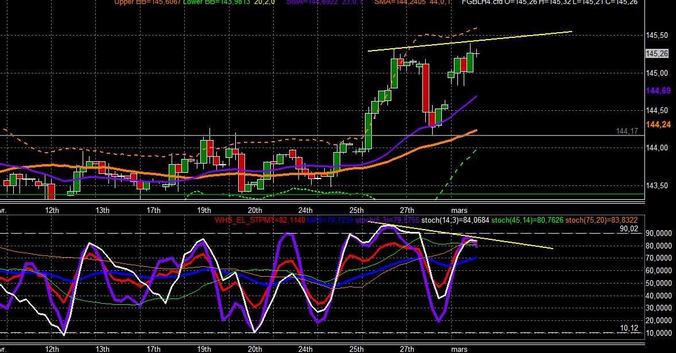Select 20,0000 on the stochastic axis
Screen dimensions: 676x353
(x=658, y=321)
